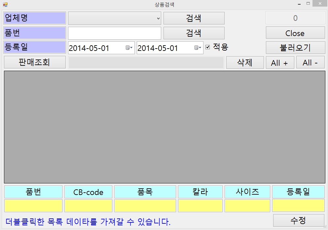
Task: Click the All + button
Action: [280, 62]
